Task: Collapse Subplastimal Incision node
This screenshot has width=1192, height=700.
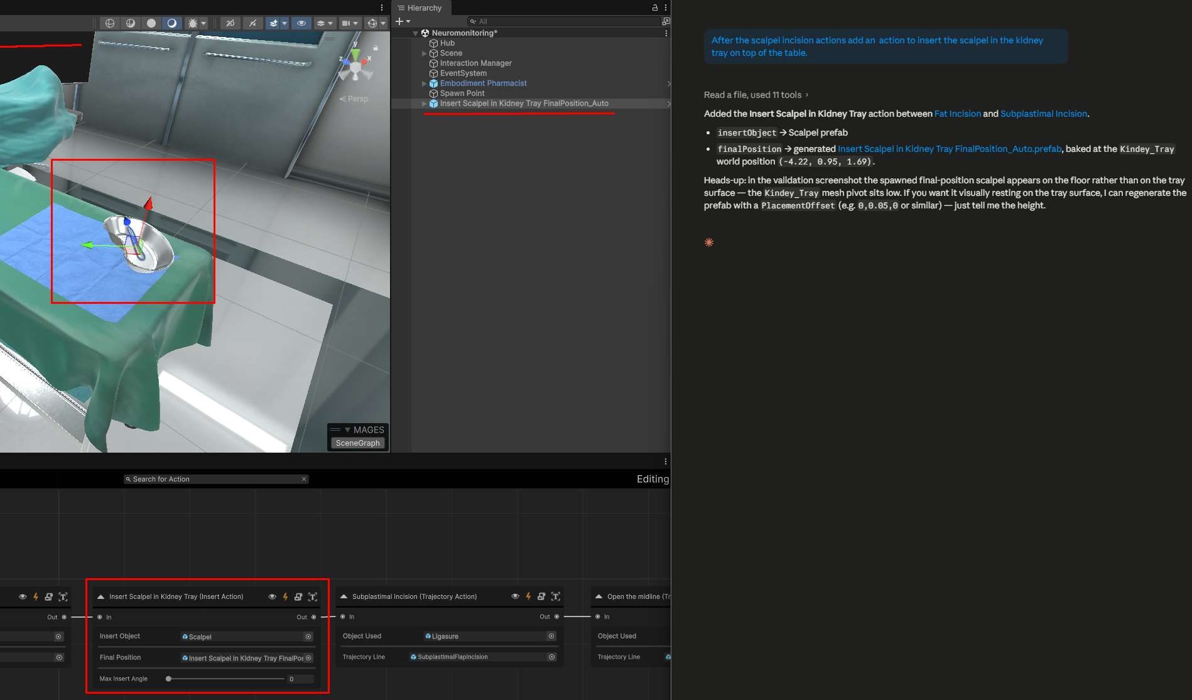Action: tap(344, 596)
